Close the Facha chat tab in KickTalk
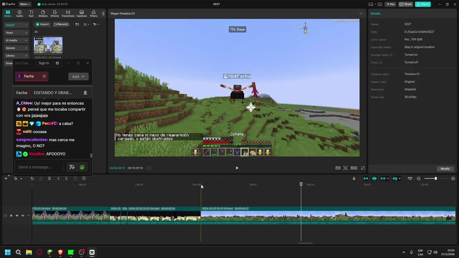 pyautogui.click(x=44, y=76)
